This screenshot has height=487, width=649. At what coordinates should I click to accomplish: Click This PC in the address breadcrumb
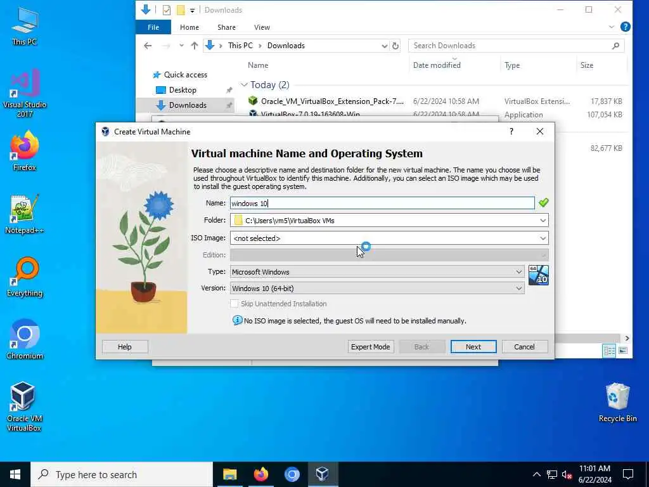(240, 46)
